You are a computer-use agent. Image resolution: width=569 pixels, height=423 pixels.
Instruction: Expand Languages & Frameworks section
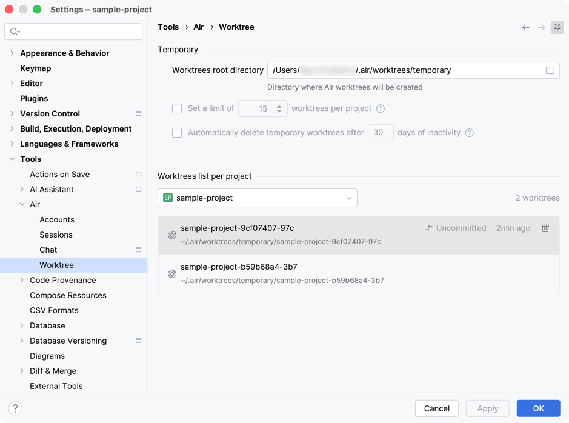(12, 144)
